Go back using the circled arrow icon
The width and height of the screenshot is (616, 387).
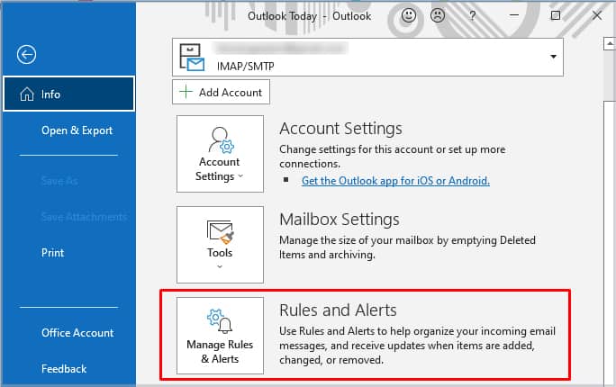click(x=26, y=54)
